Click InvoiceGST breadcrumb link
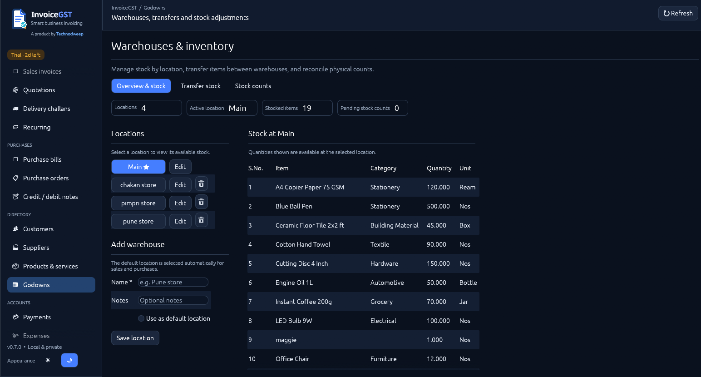The image size is (701, 377). (124, 8)
